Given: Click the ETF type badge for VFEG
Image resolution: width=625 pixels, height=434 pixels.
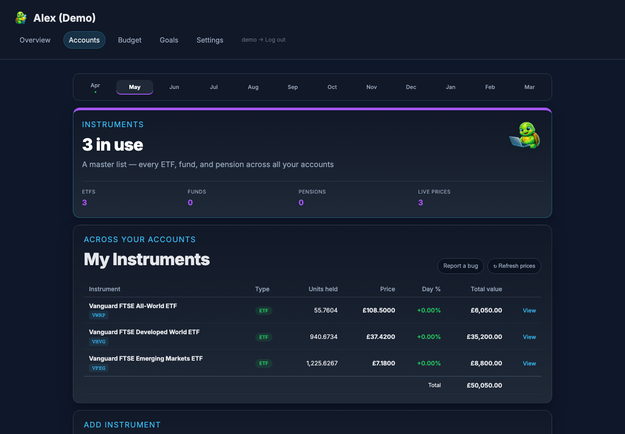Looking at the screenshot, I should 263,363.
